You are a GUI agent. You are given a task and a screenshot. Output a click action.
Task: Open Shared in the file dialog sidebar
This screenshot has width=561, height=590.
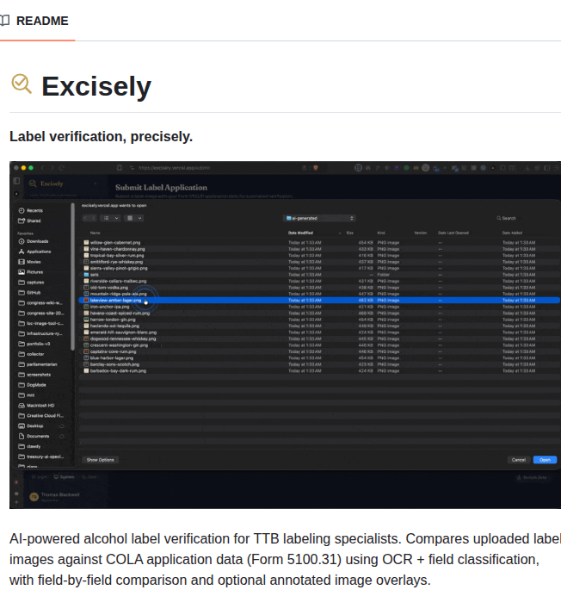[34, 220]
